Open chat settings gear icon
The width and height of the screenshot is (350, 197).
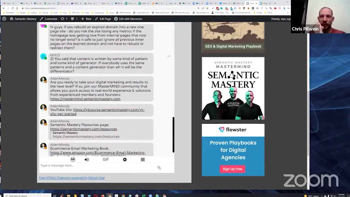point(125,160)
